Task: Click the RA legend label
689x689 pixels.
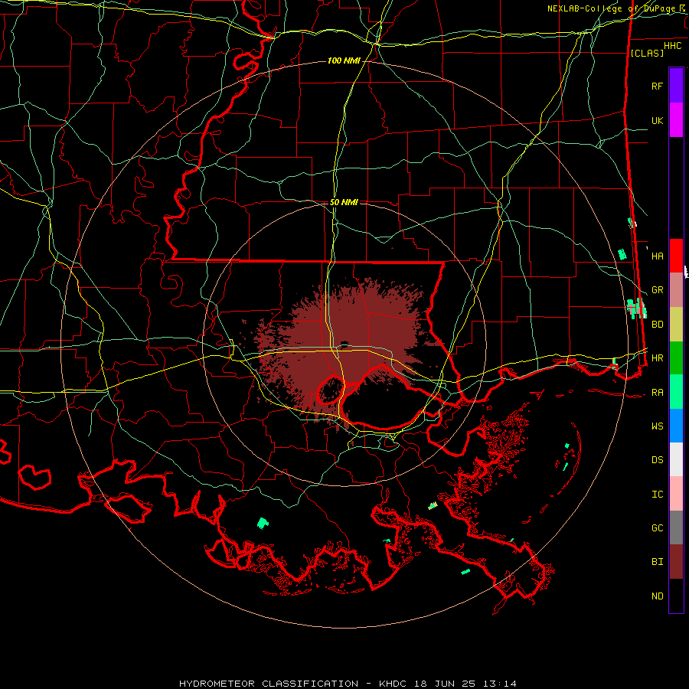Action: click(657, 393)
